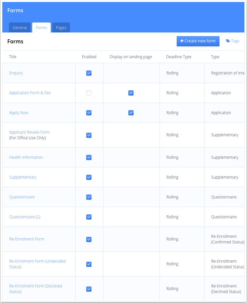Click Supplementary type in Health Information row
247x303 pixels.
click(x=225, y=157)
